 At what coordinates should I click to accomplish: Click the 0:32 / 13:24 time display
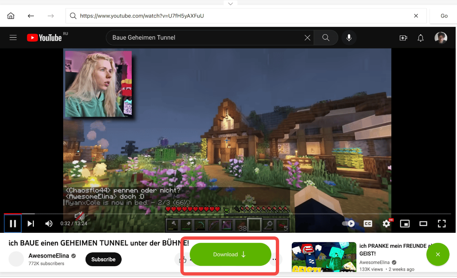(x=74, y=223)
